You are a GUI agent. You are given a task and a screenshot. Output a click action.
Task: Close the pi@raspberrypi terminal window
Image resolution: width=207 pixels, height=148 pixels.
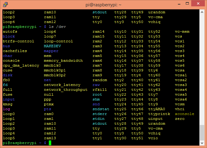tap(198, 4)
